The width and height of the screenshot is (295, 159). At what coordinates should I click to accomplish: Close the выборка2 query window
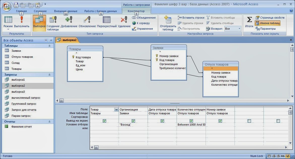point(291,40)
